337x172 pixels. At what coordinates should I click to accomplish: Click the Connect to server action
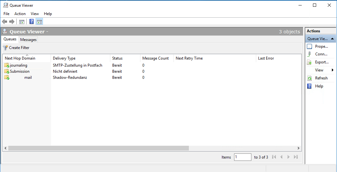coord(321,54)
